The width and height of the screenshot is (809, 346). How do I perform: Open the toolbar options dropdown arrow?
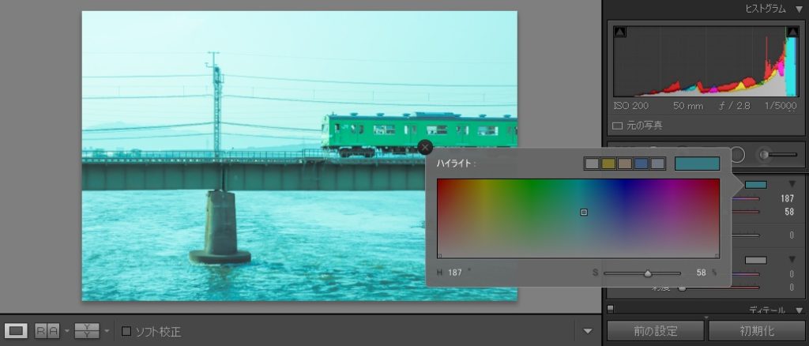click(x=587, y=331)
